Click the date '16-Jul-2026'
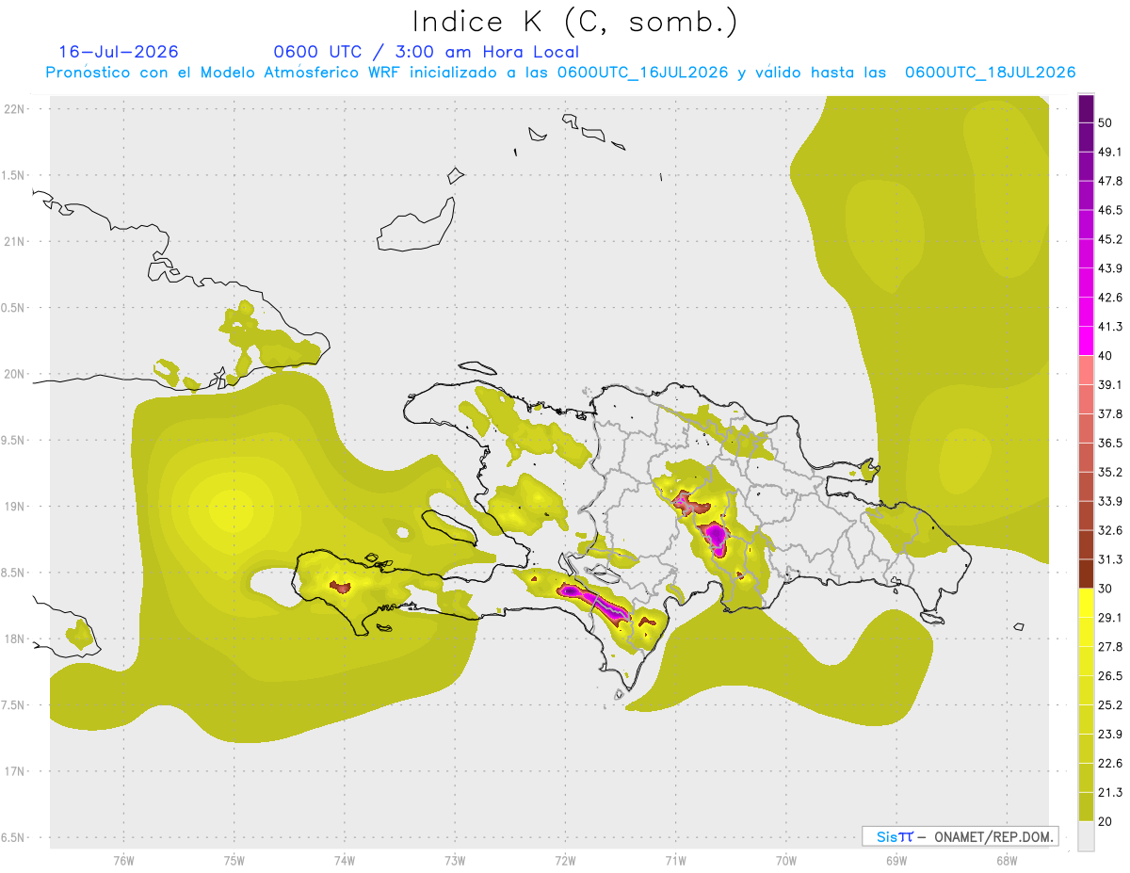The image size is (1130, 873). (x=119, y=52)
